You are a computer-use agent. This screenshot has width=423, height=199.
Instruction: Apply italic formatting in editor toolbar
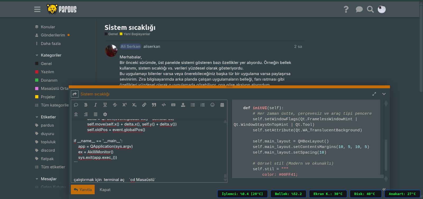(x=95, y=105)
